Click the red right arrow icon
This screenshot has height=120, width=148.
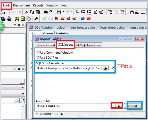click(x=89, y=19)
